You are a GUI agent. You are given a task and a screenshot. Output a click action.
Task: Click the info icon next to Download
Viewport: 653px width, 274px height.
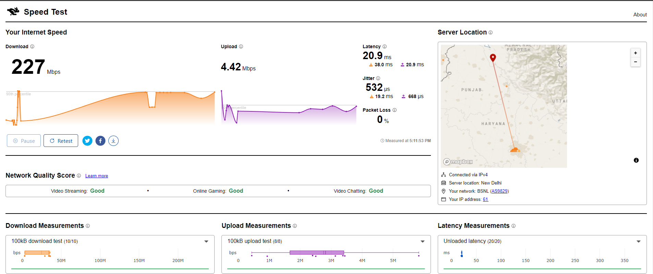pos(32,46)
